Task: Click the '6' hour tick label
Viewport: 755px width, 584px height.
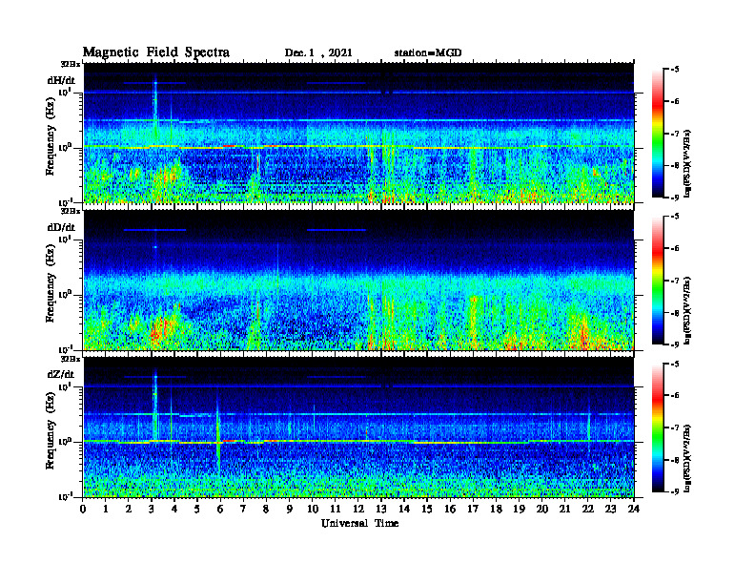Action: click(220, 510)
